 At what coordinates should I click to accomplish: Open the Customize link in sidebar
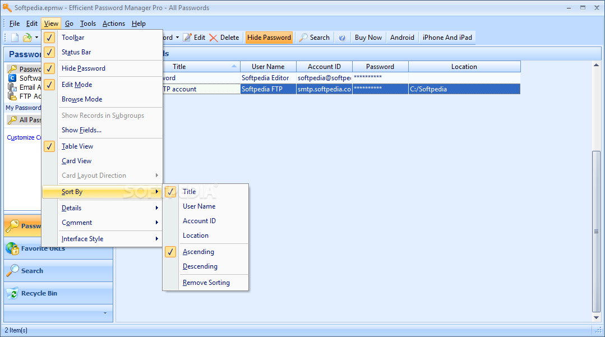(x=24, y=137)
